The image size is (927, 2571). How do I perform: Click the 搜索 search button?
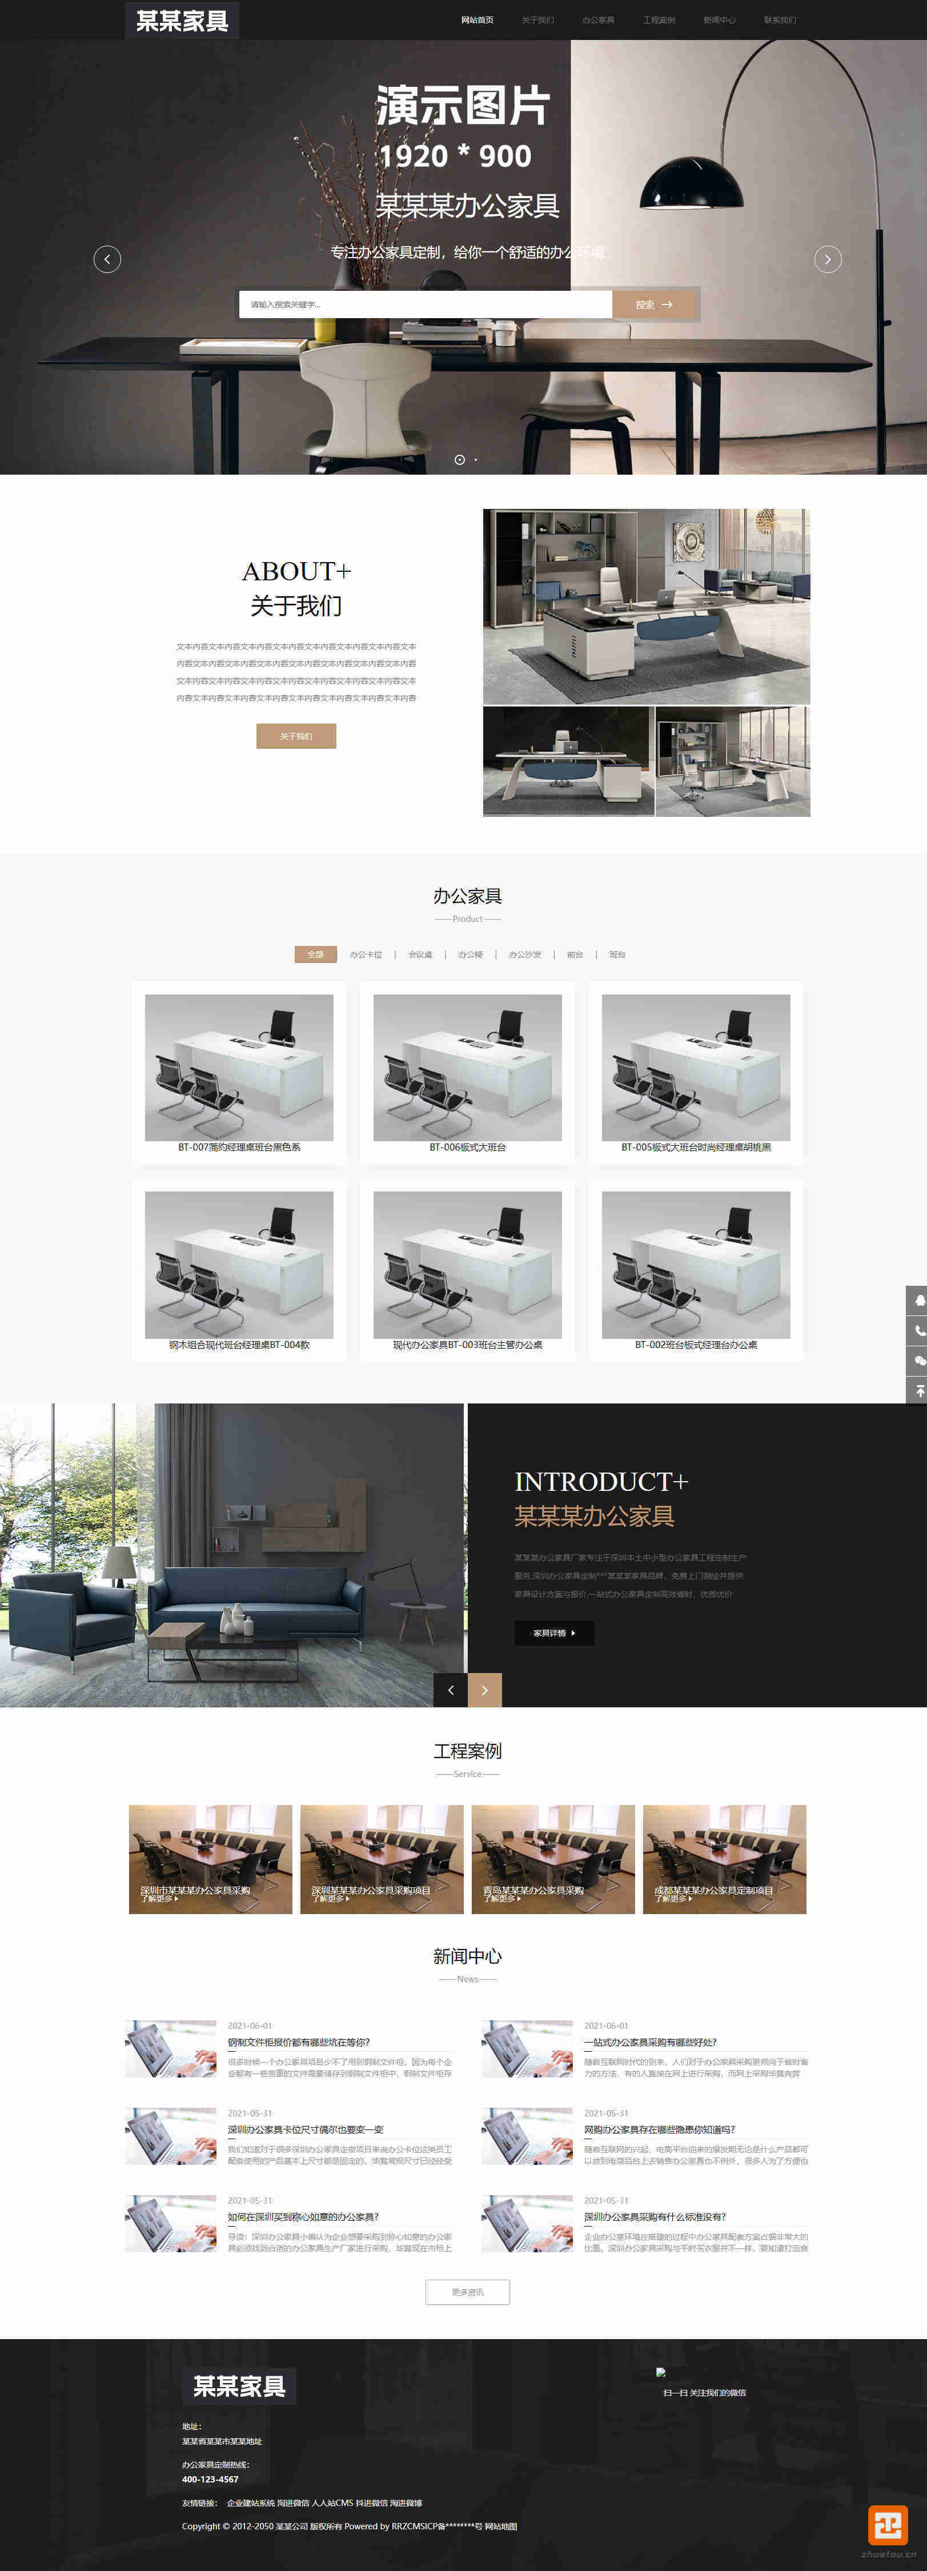[655, 304]
